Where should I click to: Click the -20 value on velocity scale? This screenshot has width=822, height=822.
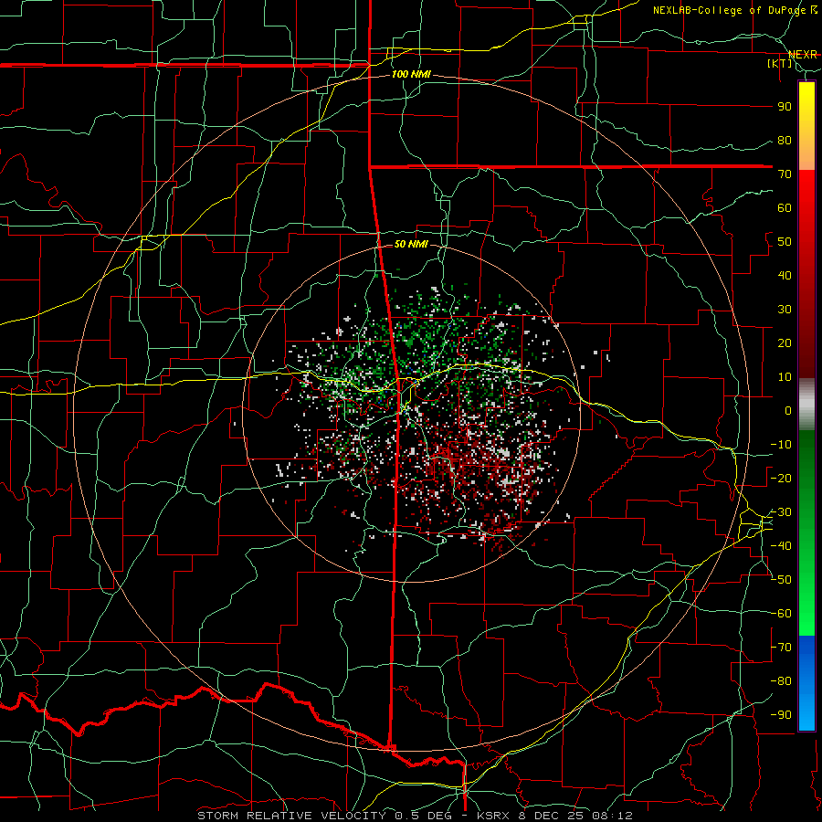[782, 479]
